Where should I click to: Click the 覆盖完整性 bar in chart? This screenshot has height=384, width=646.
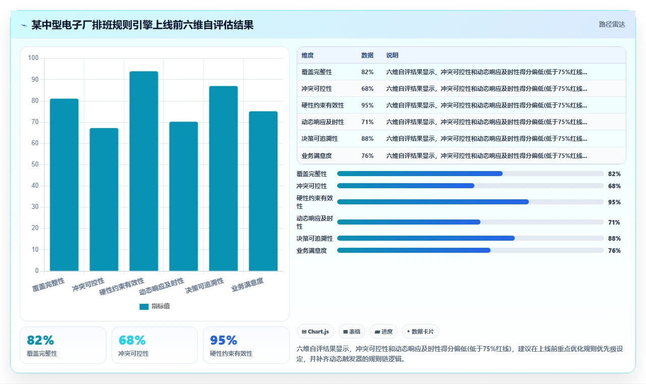(64, 185)
